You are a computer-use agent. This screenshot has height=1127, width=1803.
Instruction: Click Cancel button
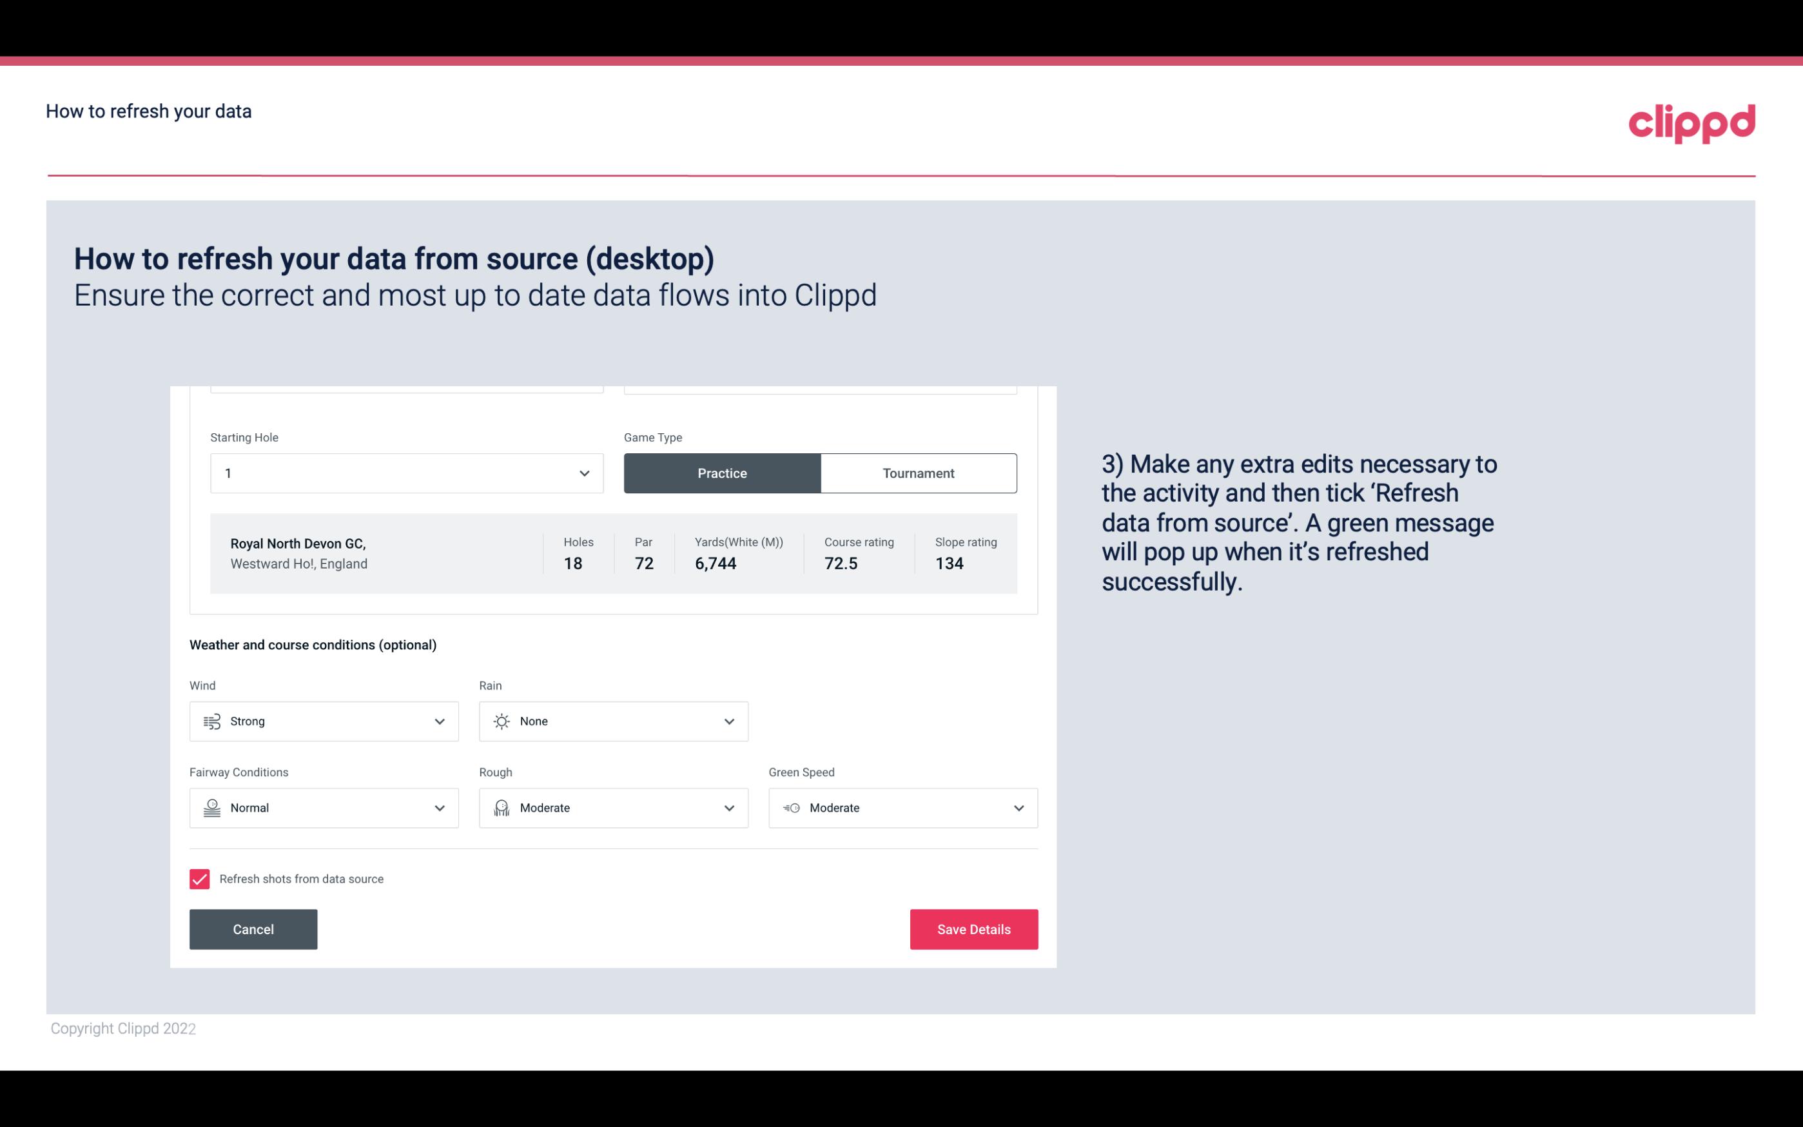253,928
